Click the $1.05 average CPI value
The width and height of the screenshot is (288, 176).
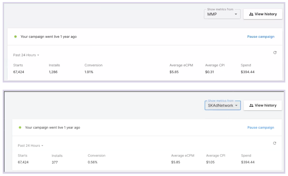(210, 162)
